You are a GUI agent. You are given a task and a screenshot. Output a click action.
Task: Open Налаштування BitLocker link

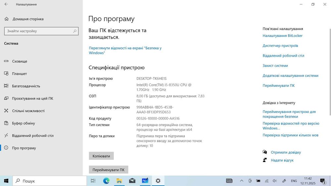[x=282, y=36]
